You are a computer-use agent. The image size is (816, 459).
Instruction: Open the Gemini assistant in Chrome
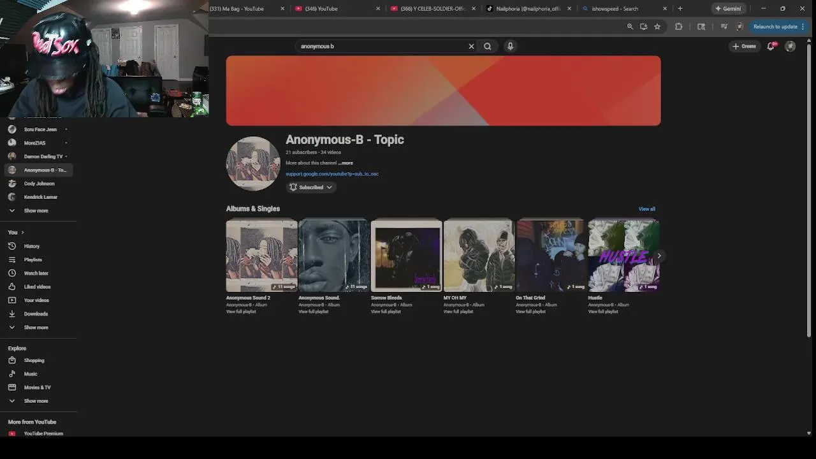pos(728,8)
